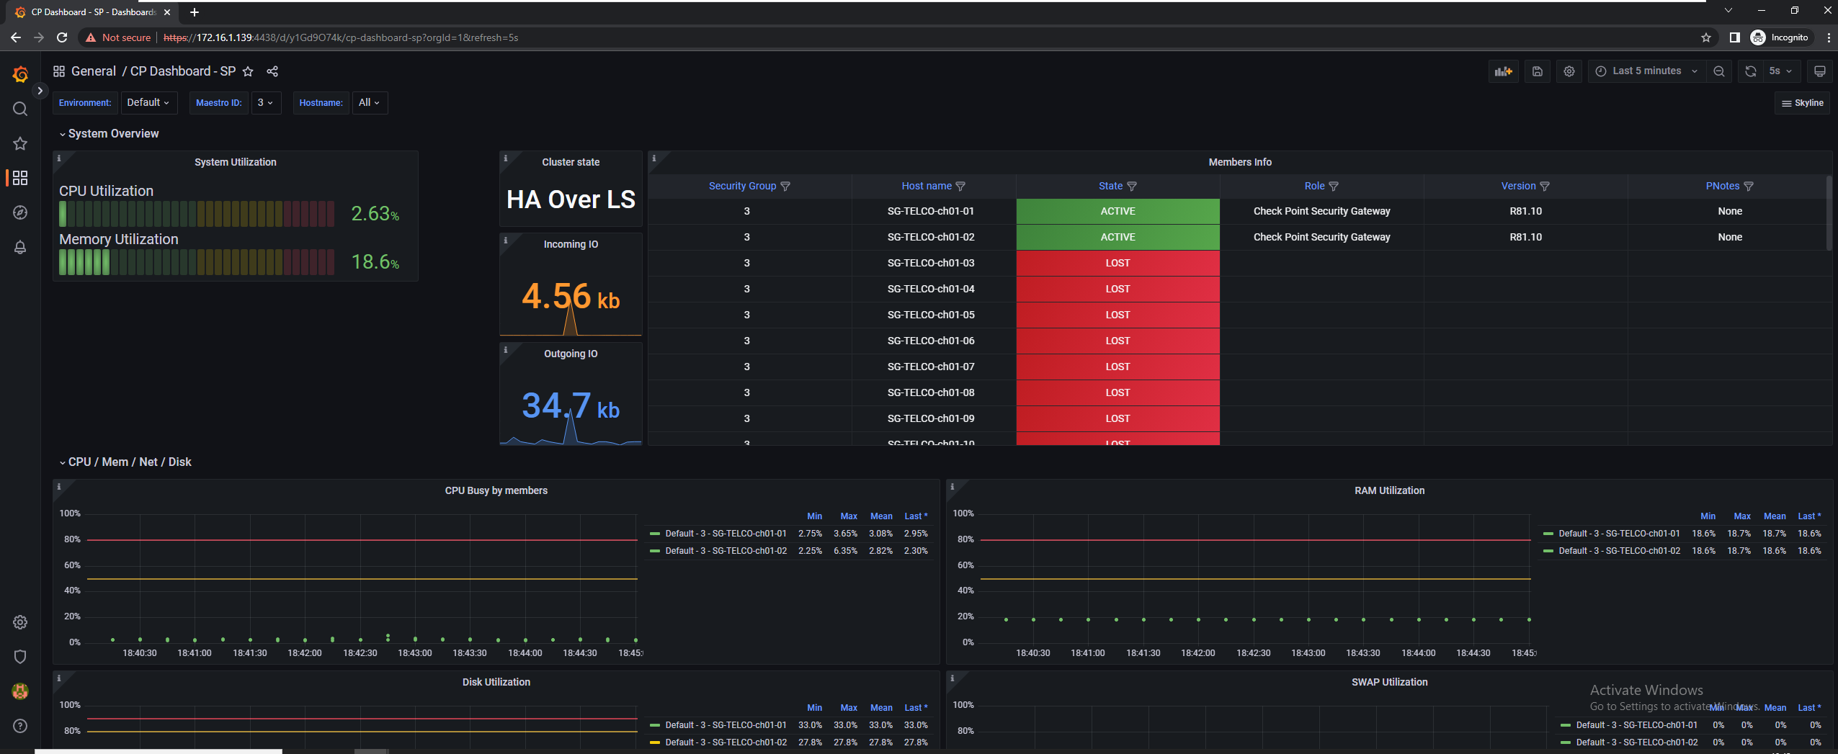Image resolution: width=1838 pixels, height=754 pixels.
Task: Open Members Info panel title menu
Action: pos(1240,162)
